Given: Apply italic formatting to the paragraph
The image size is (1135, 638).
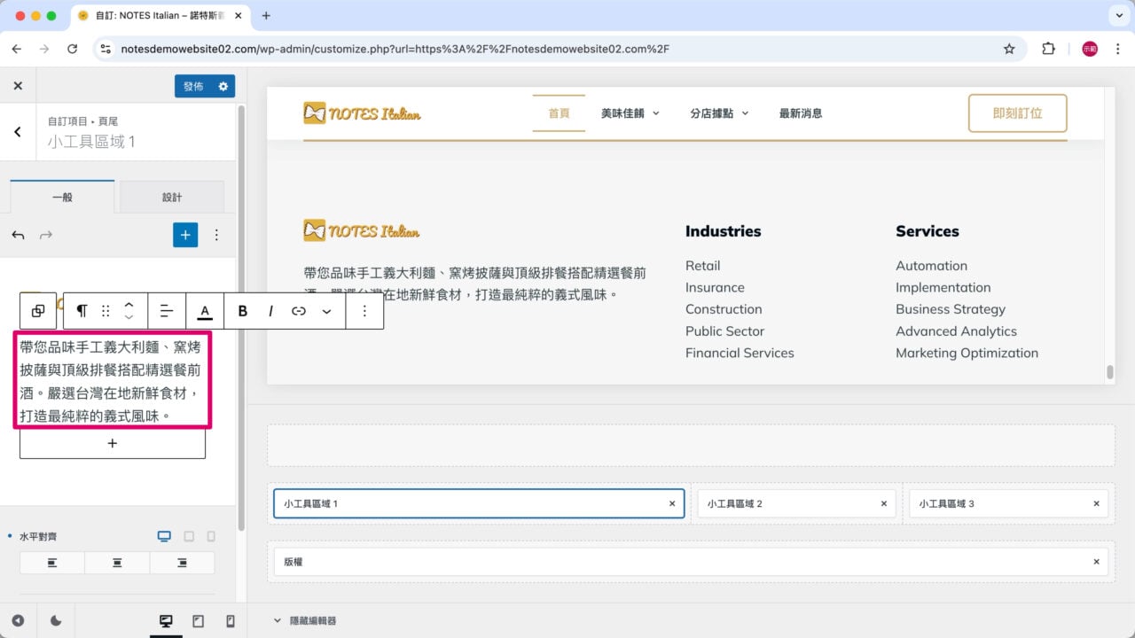Looking at the screenshot, I should point(270,311).
